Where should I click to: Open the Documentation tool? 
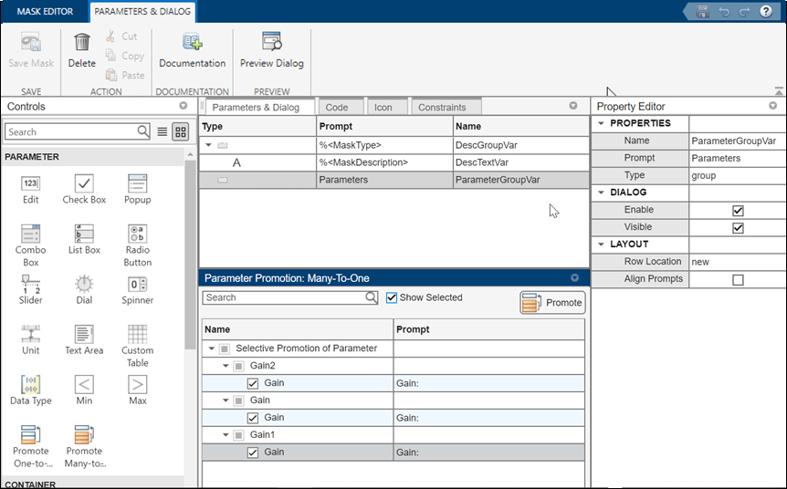[x=192, y=43]
